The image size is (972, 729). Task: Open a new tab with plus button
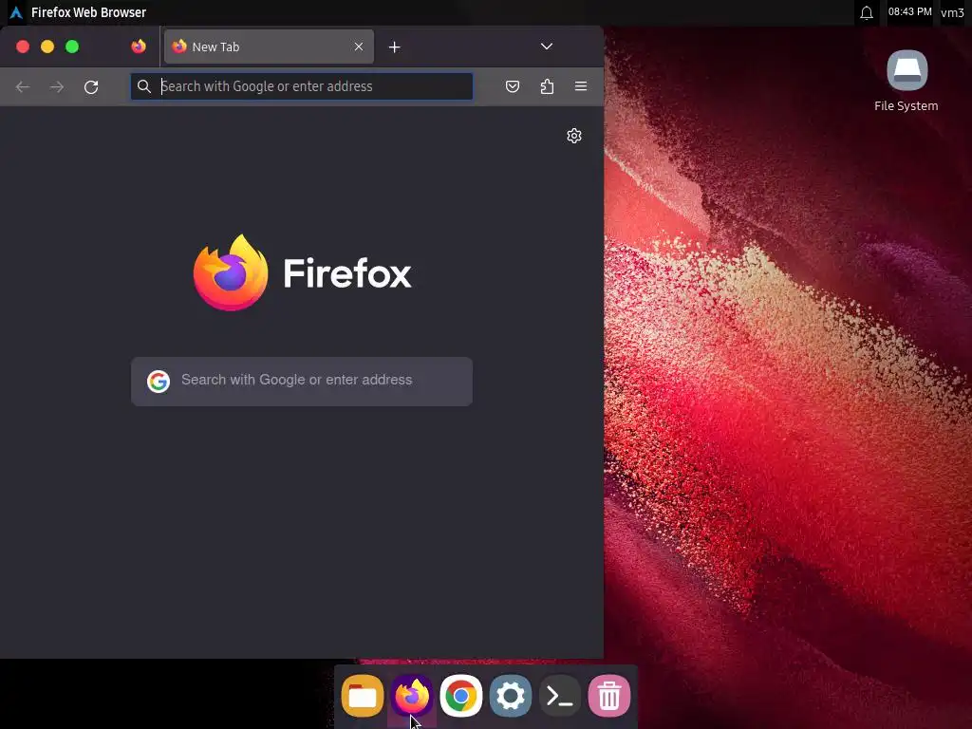pyautogui.click(x=394, y=47)
